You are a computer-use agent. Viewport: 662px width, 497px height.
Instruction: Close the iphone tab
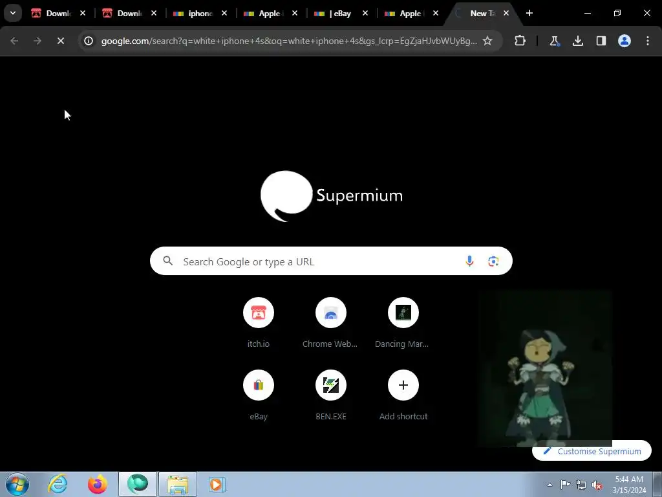[x=224, y=13]
